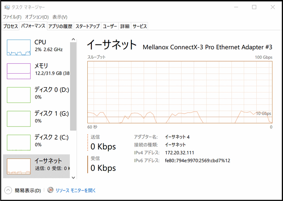
Task: Select the CPU mini graph thumbnail
Action: 18,47
